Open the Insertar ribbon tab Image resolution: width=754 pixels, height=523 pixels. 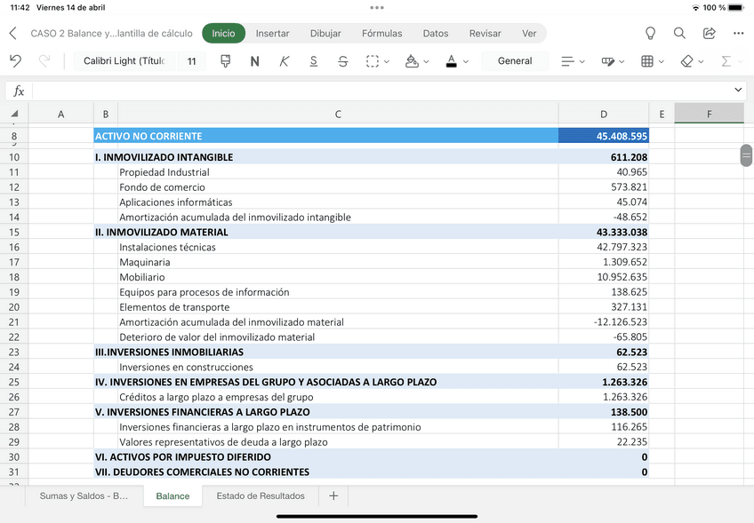click(x=272, y=33)
